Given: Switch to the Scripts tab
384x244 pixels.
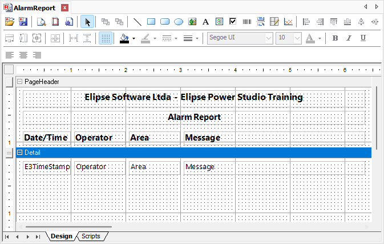Looking at the screenshot, I should click(91, 236).
